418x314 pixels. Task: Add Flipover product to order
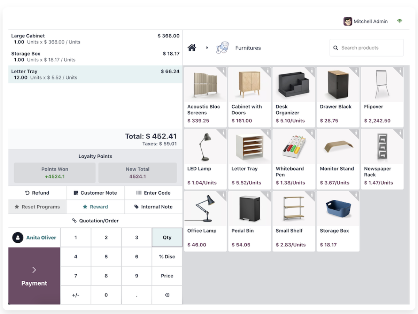(x=382, y=97)
